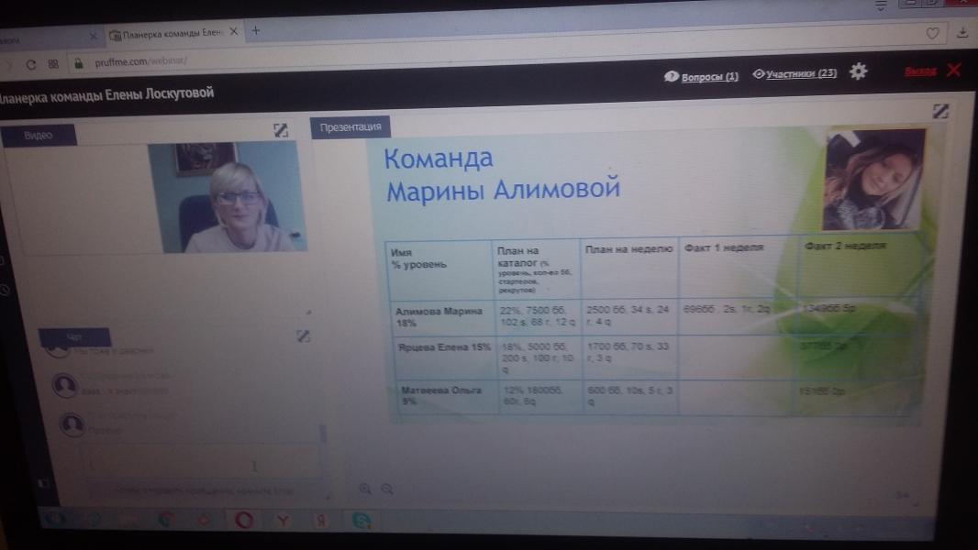The height and width of the screenshot is (550, 978).
Task: Click the red X exit icon
Action: (x=954, y=70)
